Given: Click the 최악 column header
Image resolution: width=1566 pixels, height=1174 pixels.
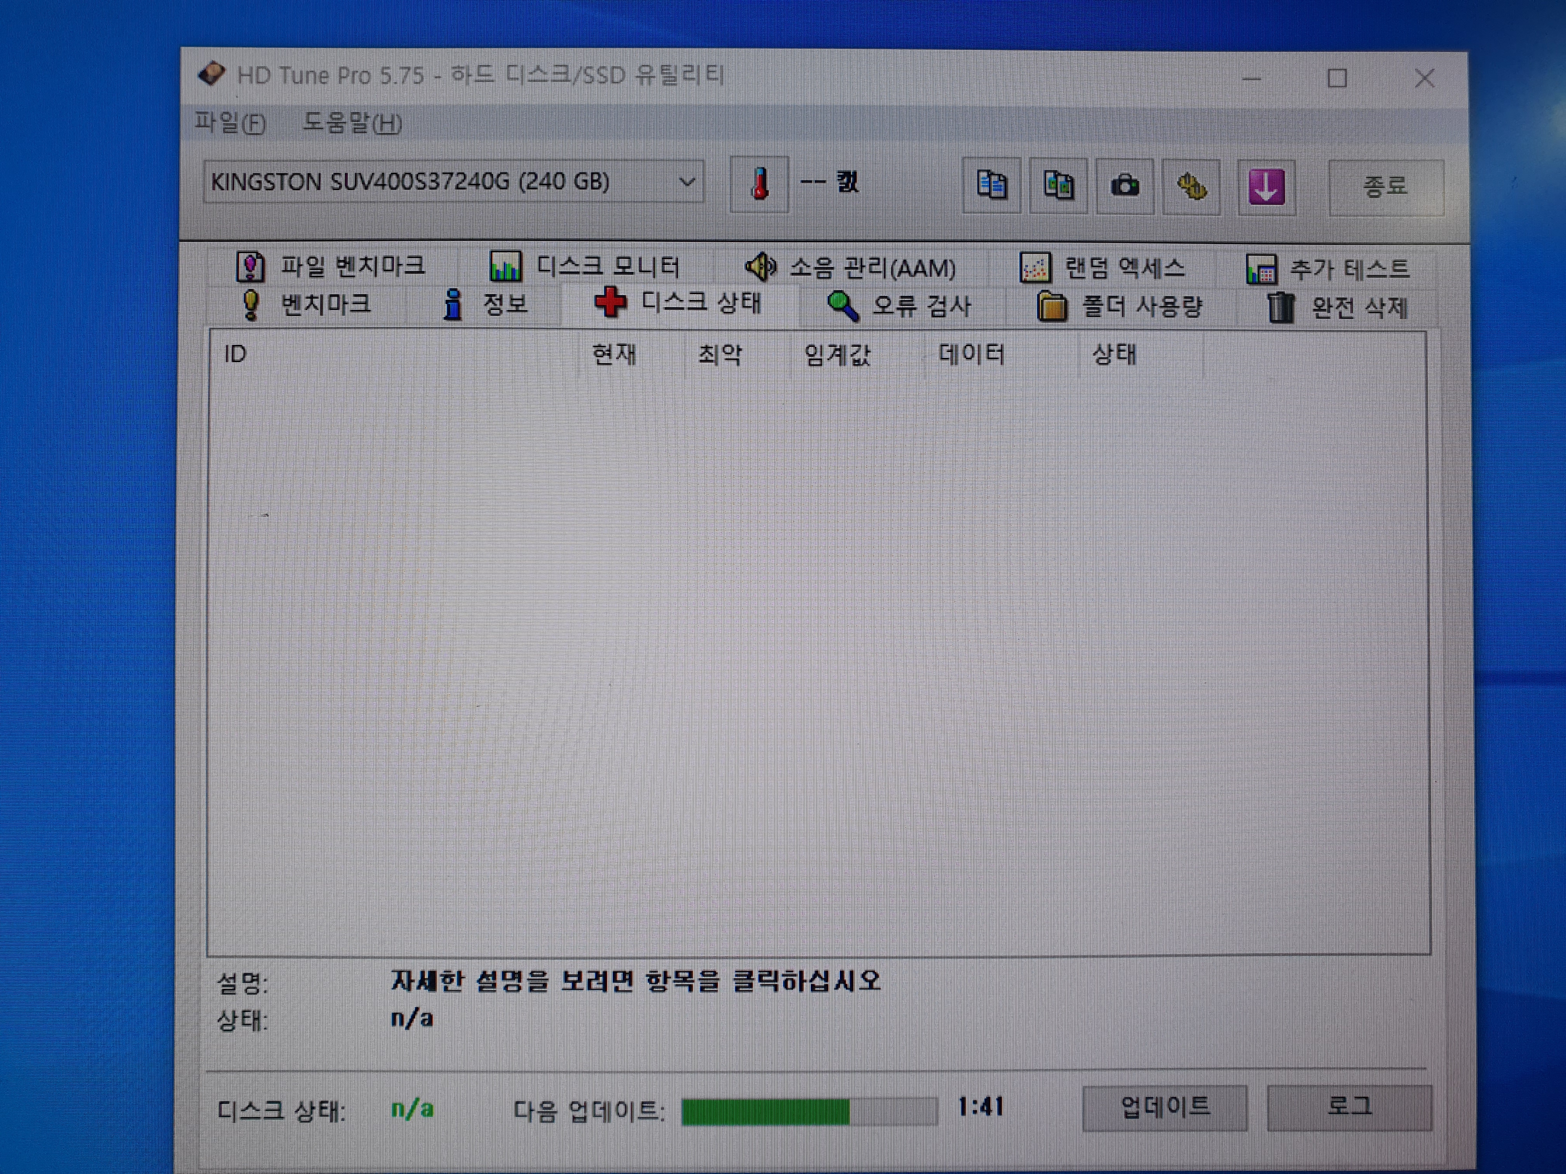Looking at the screenshot, I should pos(737,354).
